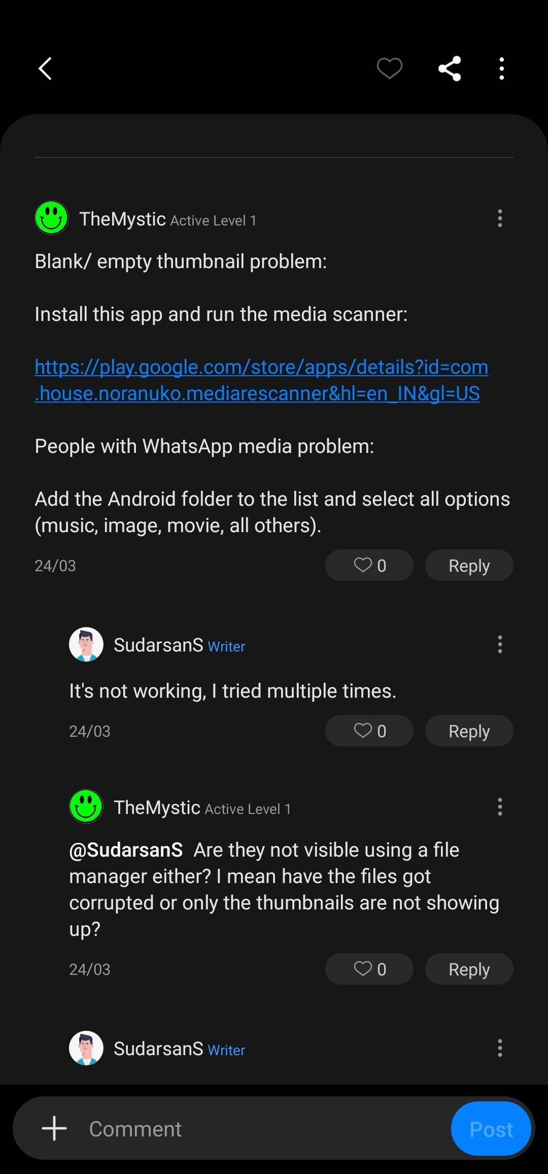
Task: Open options menu on bottom SudarsanS comment
Action: coord(500,1048)
